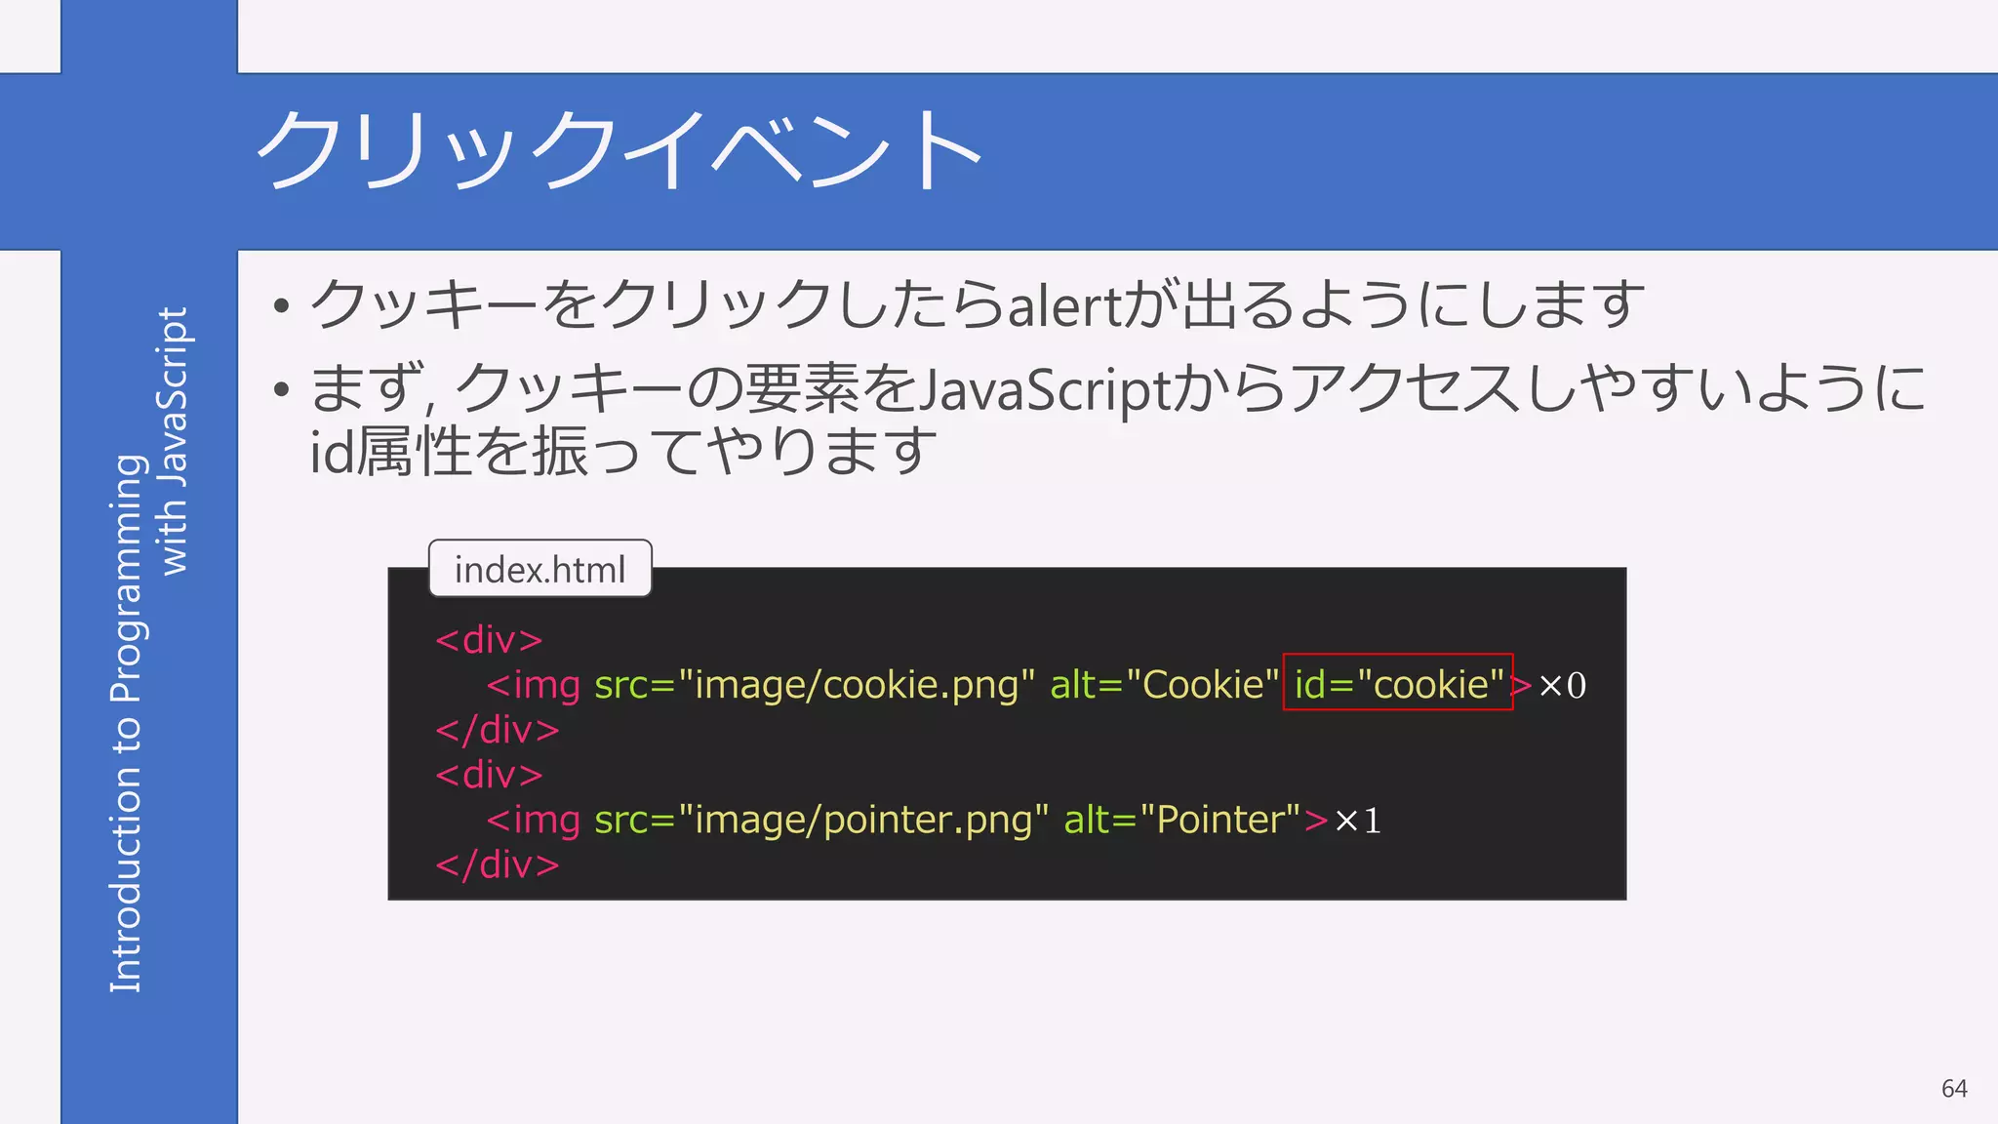Click the sidebar text with JavaScript
The height and width of the screenshot is (1124, 1998).
[x=174, y=441]
